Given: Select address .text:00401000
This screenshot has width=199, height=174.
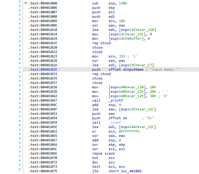Looking at the screenshot, I should point(43,3).
